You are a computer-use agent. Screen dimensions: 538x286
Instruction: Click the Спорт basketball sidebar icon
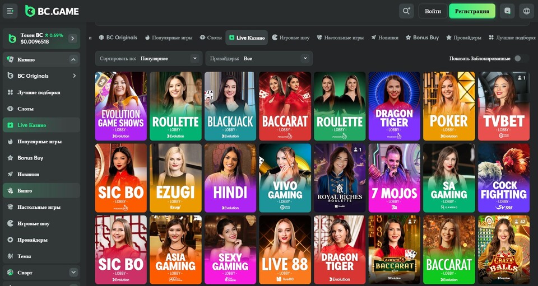(10, 273)
